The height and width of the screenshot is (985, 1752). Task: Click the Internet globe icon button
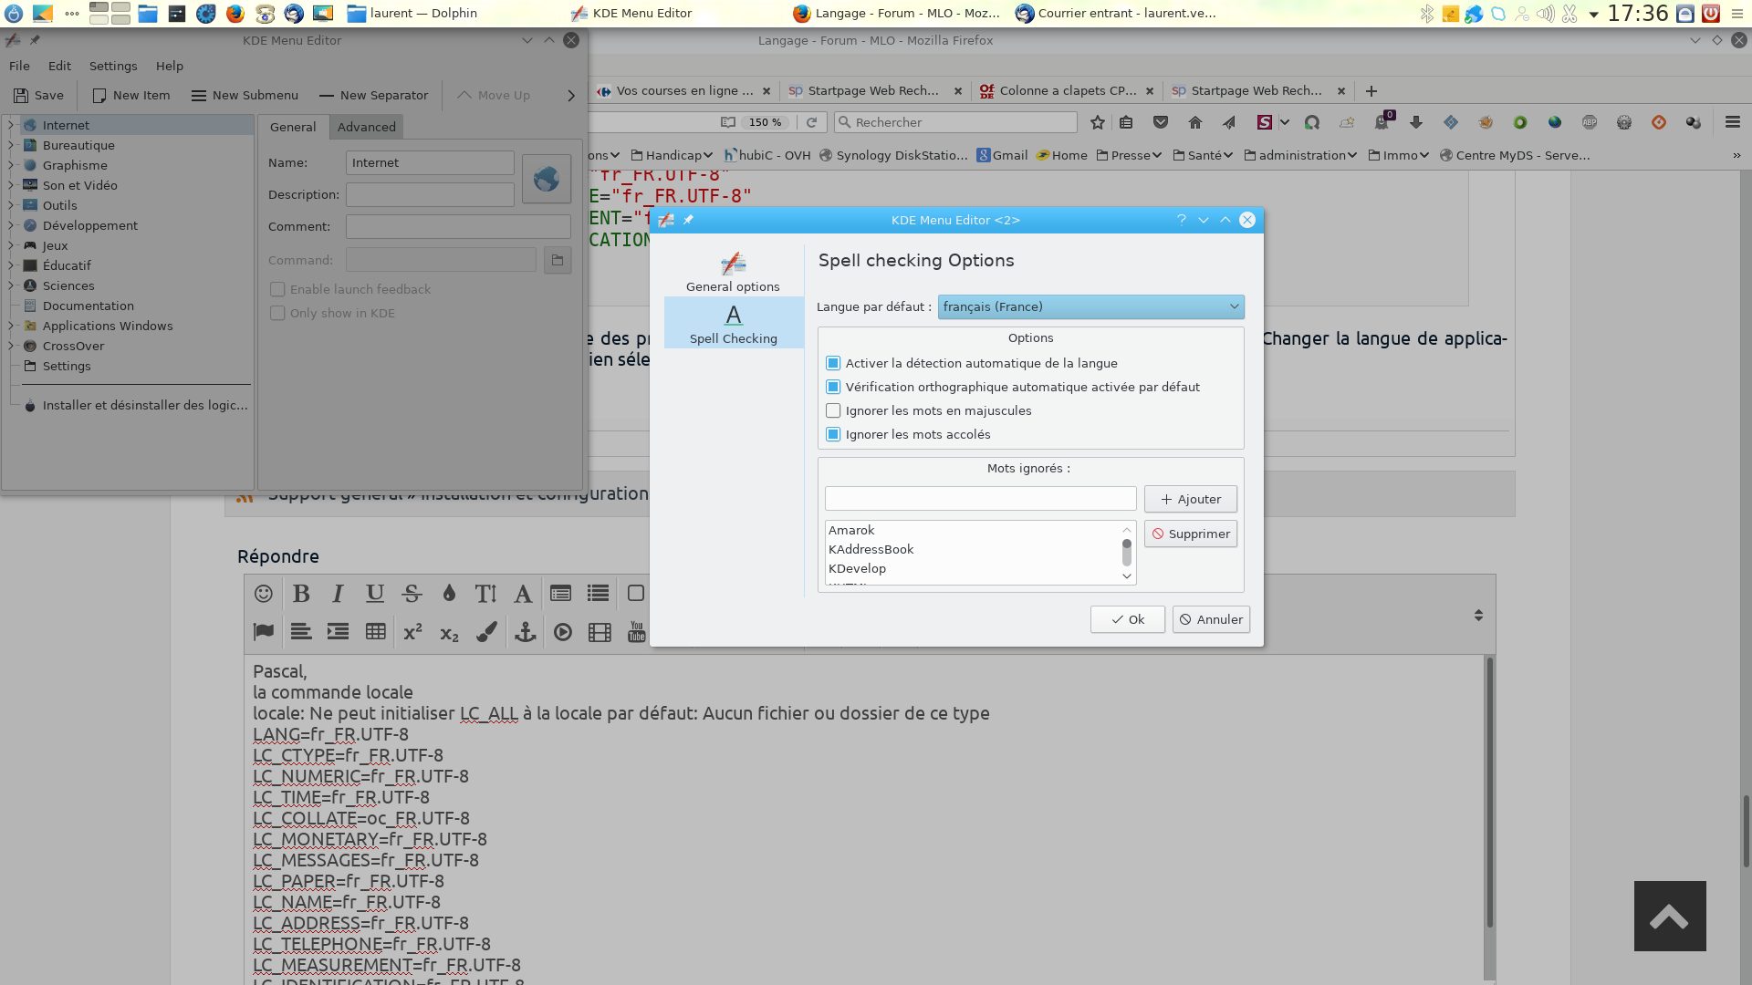[x=547, y=178]
